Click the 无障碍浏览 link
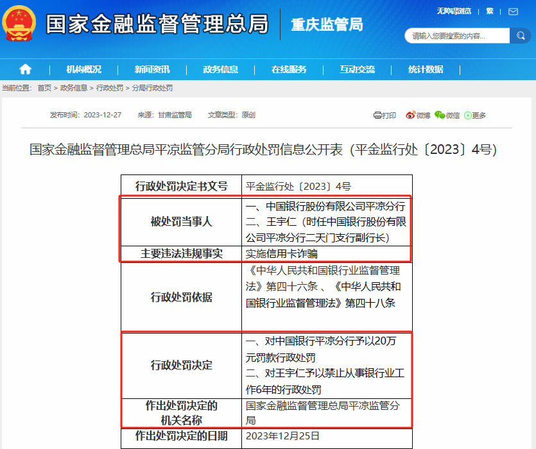The width and height of the screenshot is (536, 449). pyautogui.click(x=454, y=12)
